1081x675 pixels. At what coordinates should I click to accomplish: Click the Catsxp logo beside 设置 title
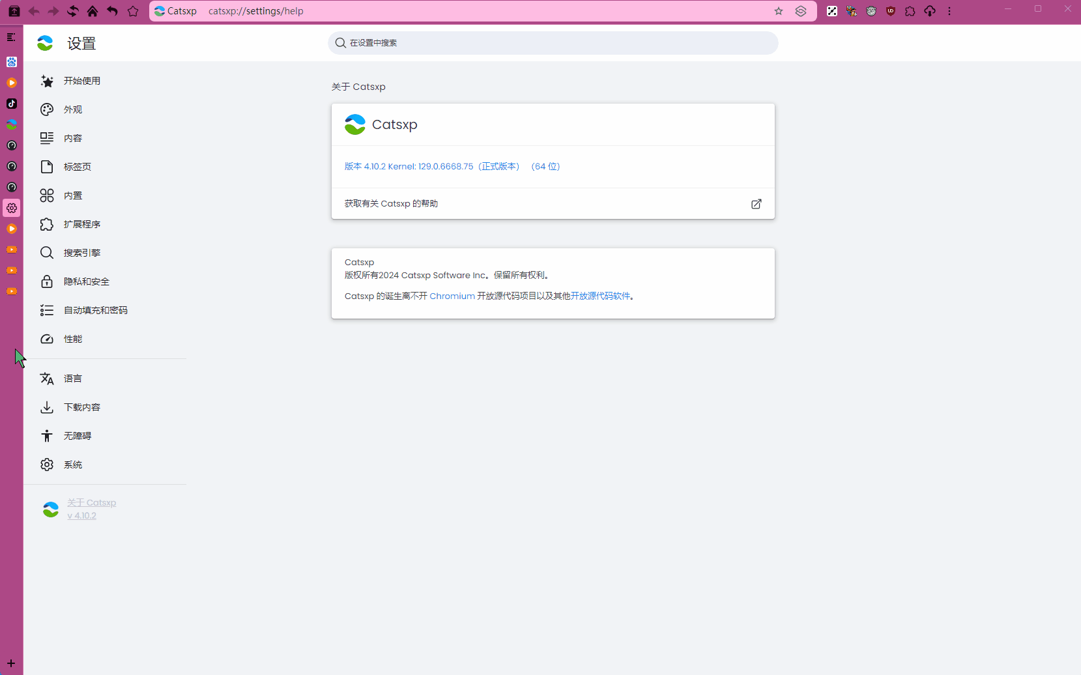(x=45, y=43)
